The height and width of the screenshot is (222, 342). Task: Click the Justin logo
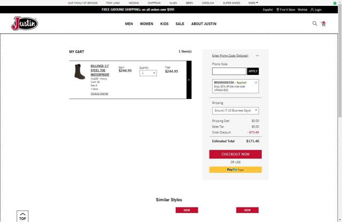(x=25, y=24)
